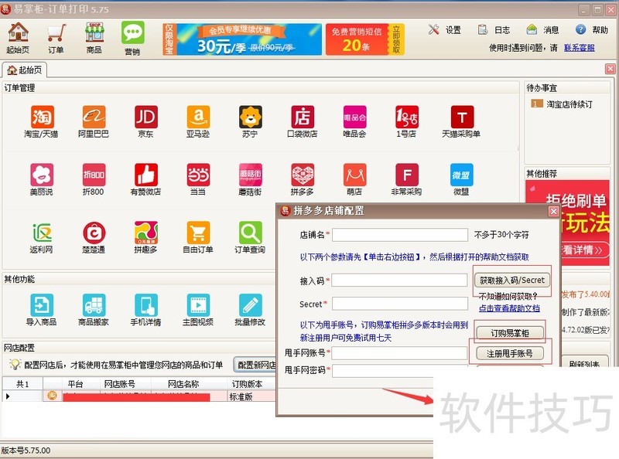Open 设置 settings tools icon
This screenshot has width=619, height=459.
[445, 30]
